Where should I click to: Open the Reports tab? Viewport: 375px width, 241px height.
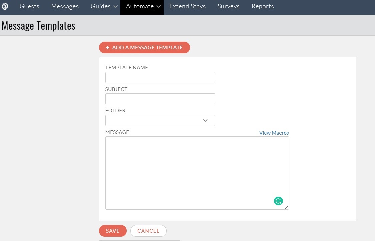(x=263, y=6)
